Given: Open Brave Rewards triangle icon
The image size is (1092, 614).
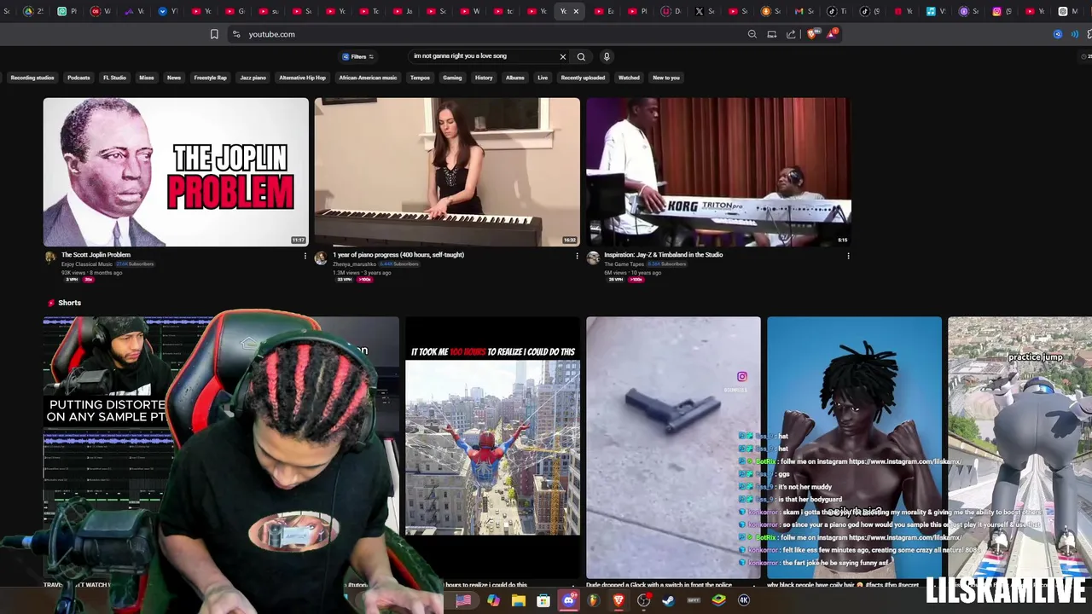Looking at the screenshot, I should pos(831,34).
